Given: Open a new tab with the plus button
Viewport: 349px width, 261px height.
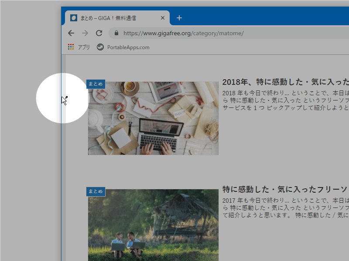Looking at the screenshot, I should coord(179,18).
